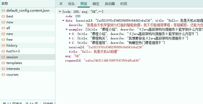This screenshot has width=203, height=104.
Task: Select the free request row
Action: point(27,40)
